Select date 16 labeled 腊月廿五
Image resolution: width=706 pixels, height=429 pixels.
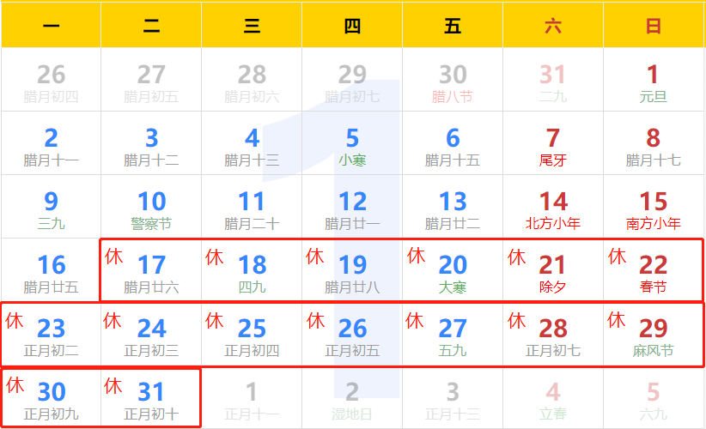click(x=51, y=273)
